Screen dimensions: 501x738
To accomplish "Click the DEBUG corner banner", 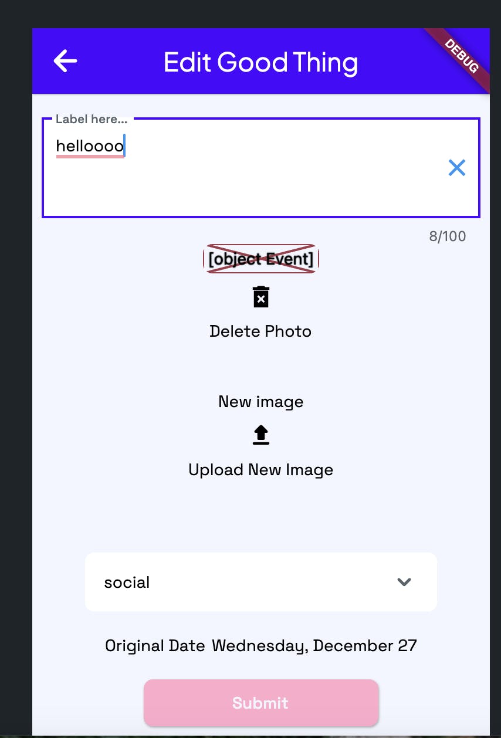I will tap(462, 56).
